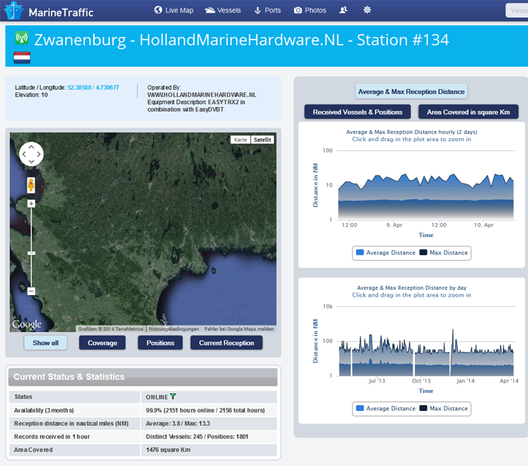The image size is (528, 466).
Task: Select the Street View pegman icon
Action: [31, 184]
